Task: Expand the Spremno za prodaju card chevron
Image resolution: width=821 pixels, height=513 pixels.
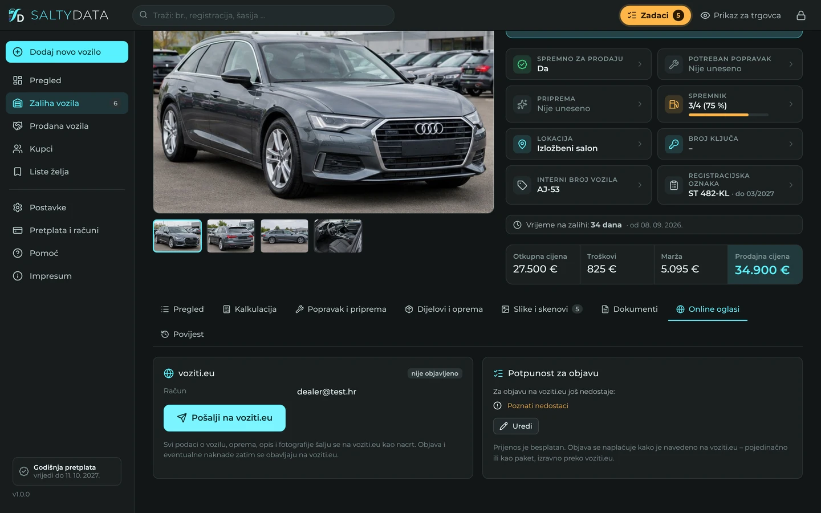Action: tap(640, 64)
